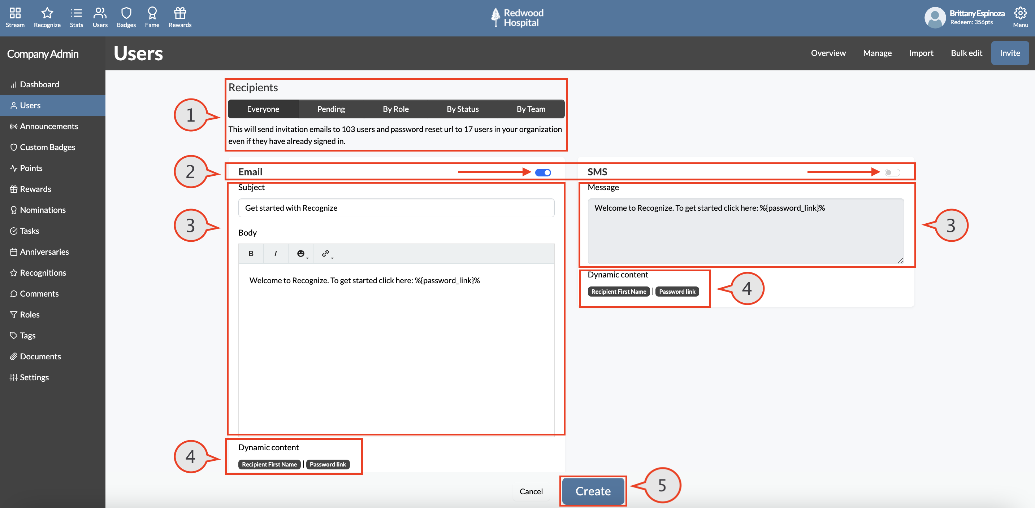The image size is (1035, 508).
Task: Enable the SMS toggle
Action: coord(892,172)
